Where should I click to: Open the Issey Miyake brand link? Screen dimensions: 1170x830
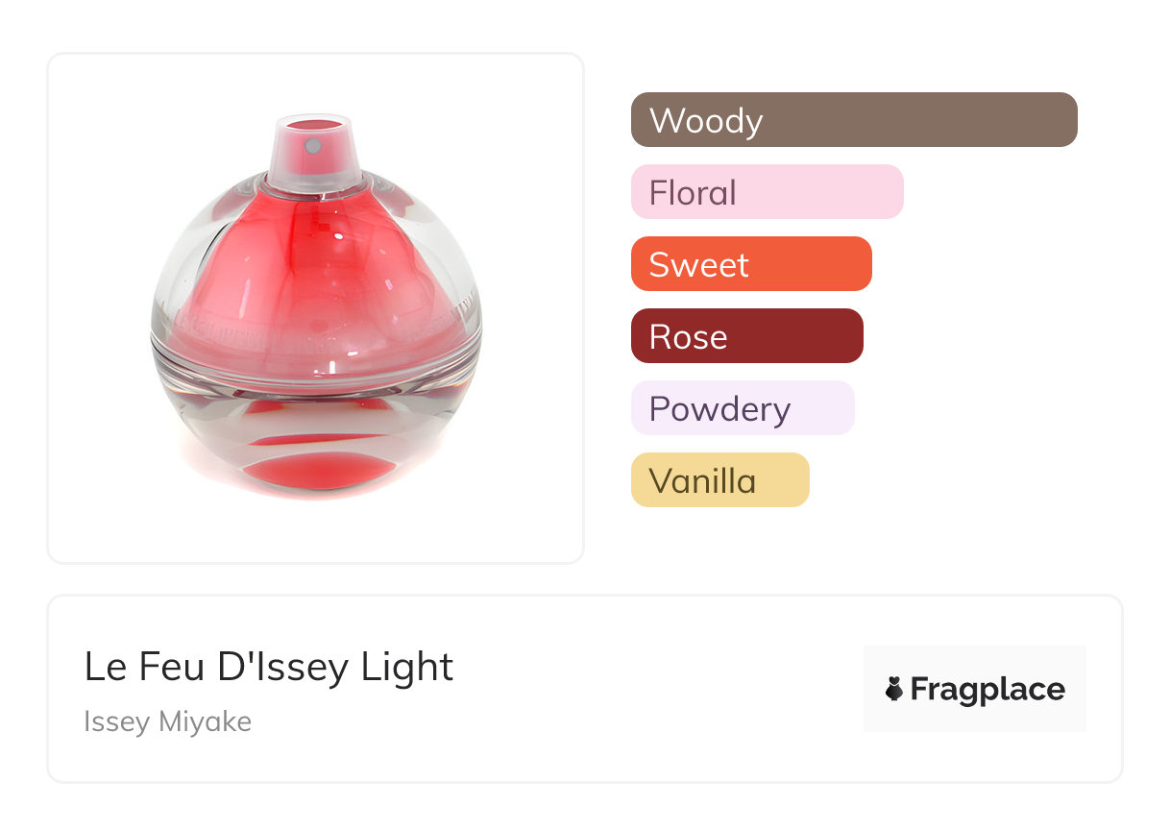pyautogui.click(x=167, y=721)
